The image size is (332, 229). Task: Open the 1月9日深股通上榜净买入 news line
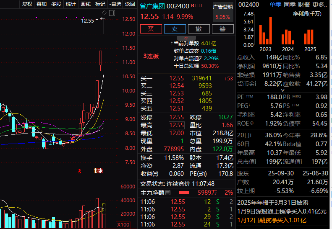pyautogui.click(x=282, y=211)
